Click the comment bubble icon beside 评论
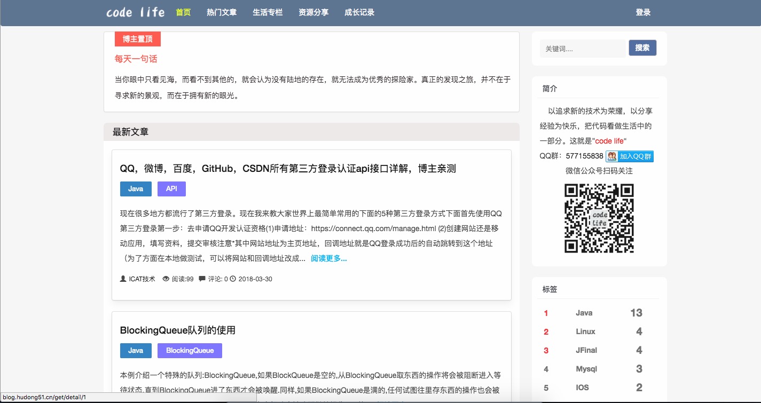 pyautogui.click(x=202, y=279)
